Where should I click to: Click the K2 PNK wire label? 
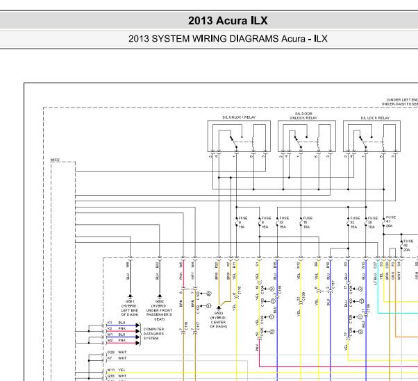tap(116, 328)
